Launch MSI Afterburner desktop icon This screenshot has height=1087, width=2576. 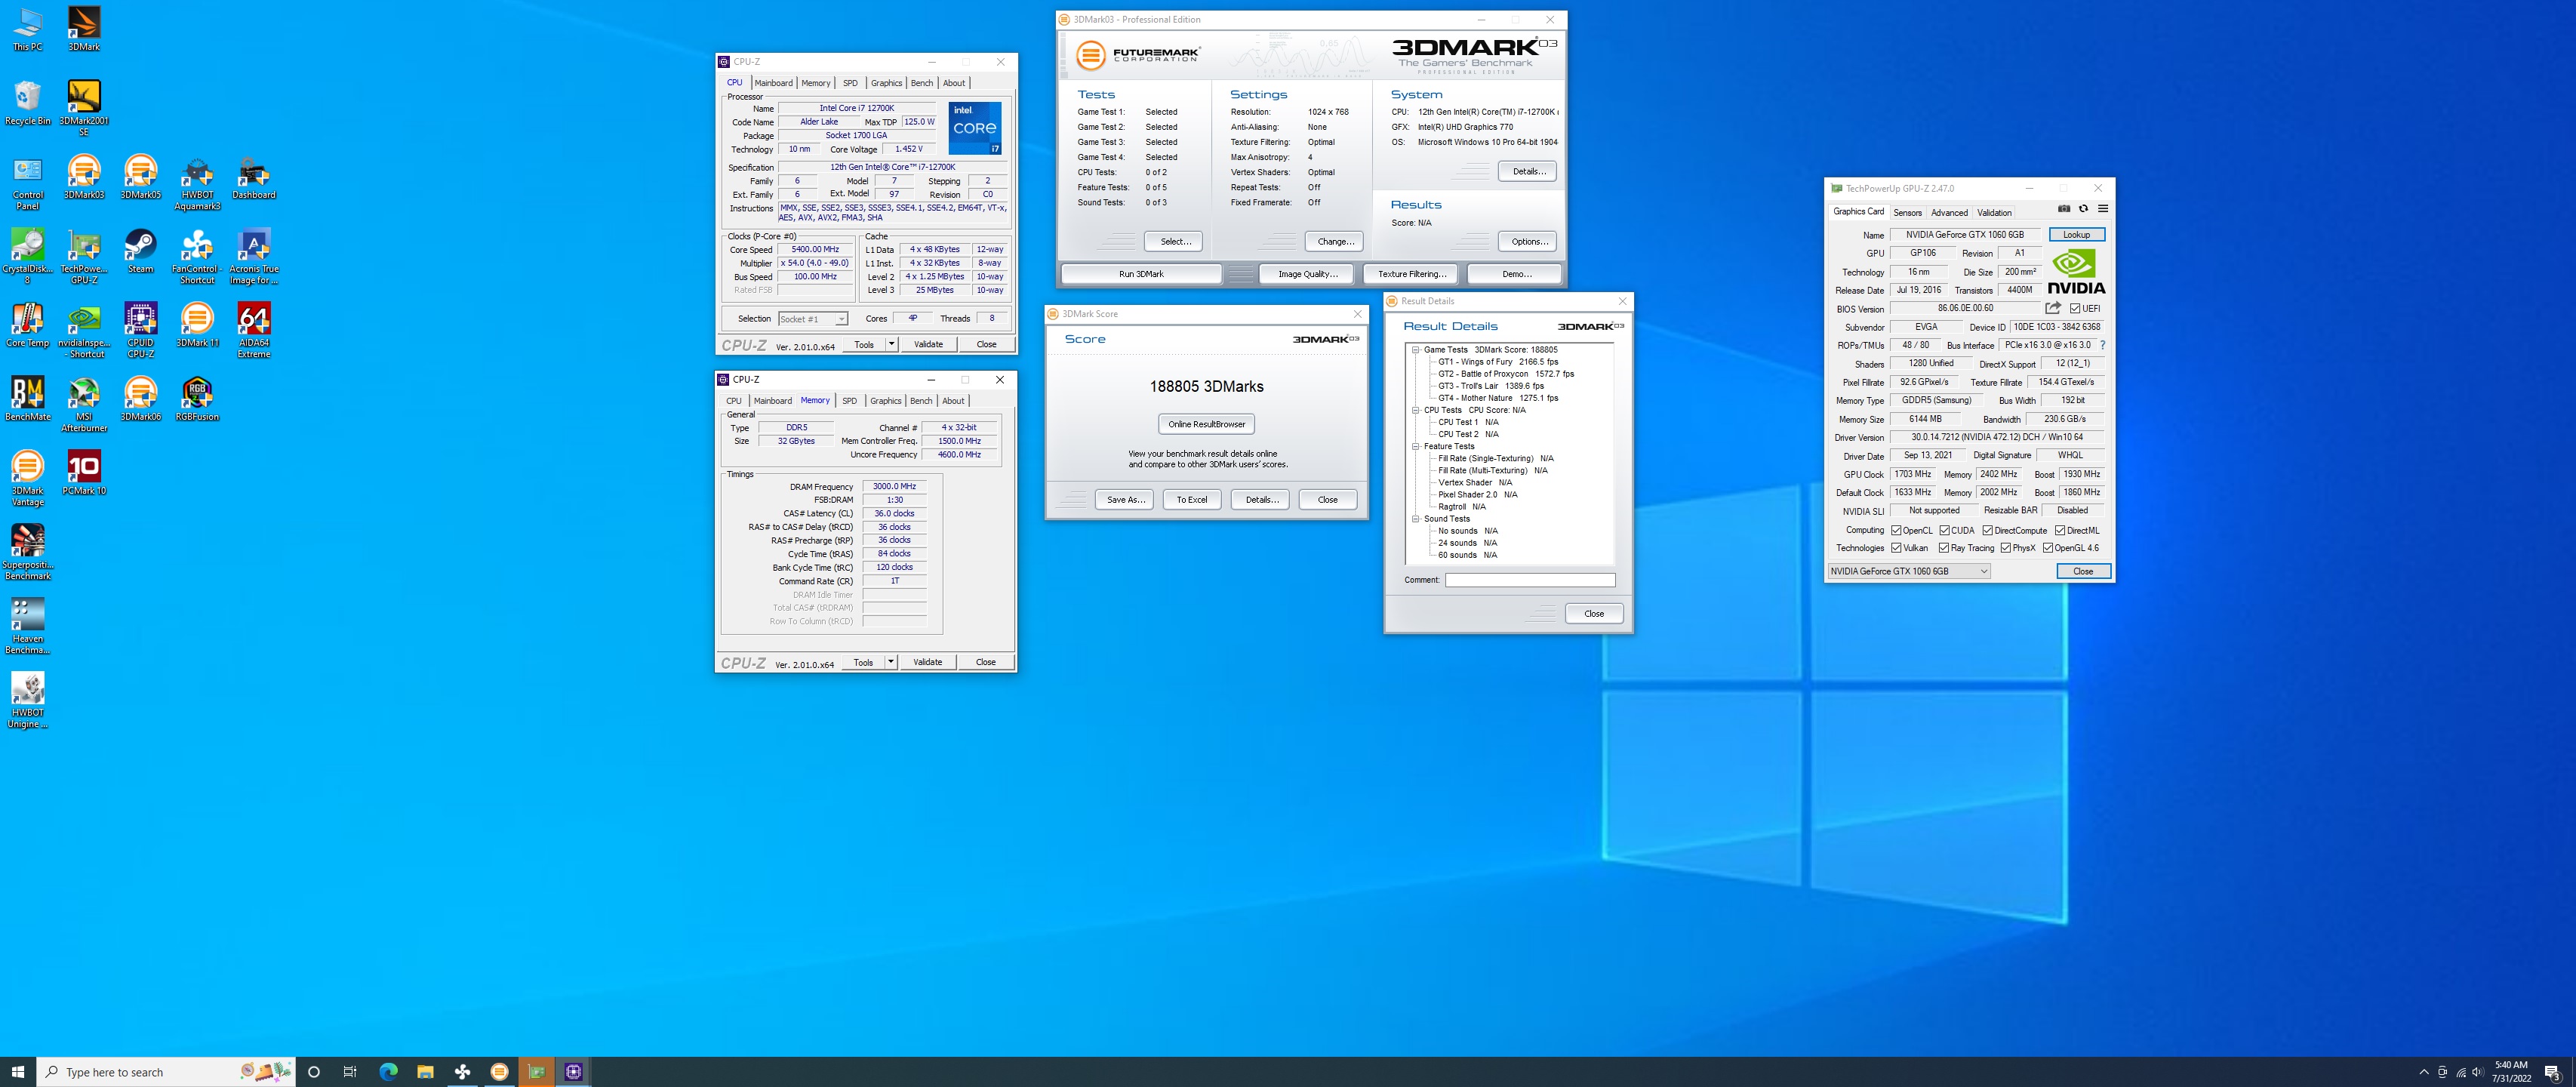(84, 405)
